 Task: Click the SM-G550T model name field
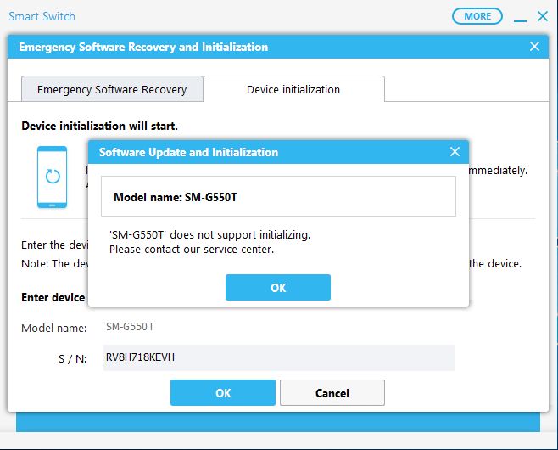[x=131, y=327]
